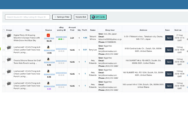Click the AliExpress source icon in first row
Viewport: 188px width, 117px height.
[49, 35]
